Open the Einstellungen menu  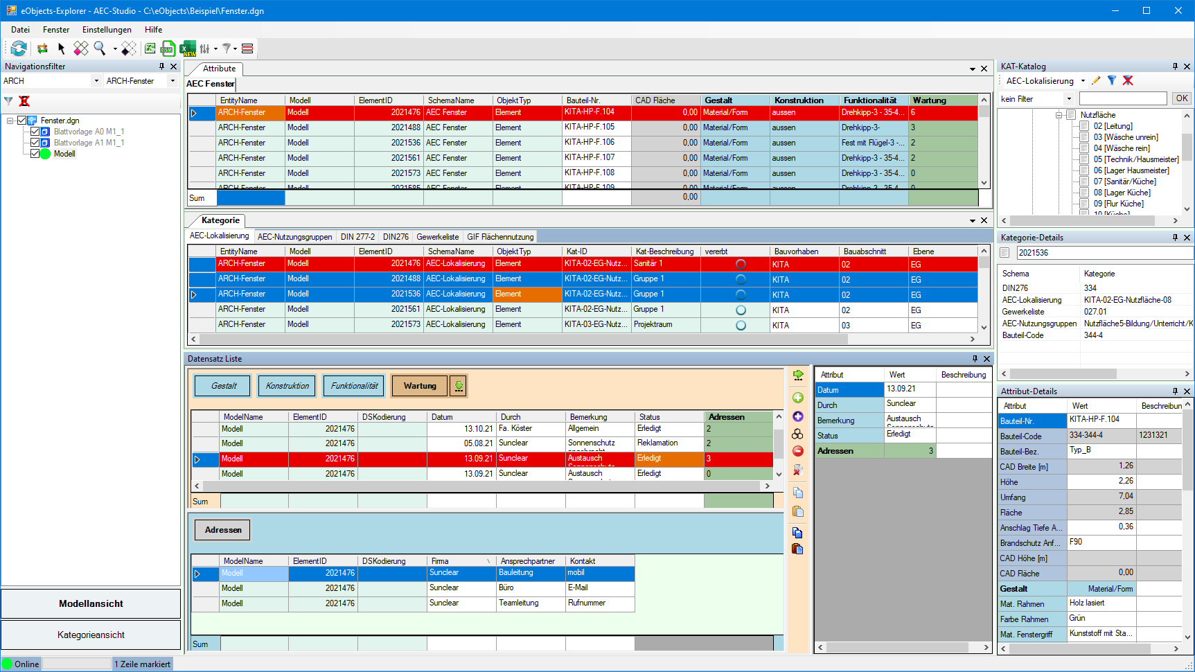[x=107, y=30]
